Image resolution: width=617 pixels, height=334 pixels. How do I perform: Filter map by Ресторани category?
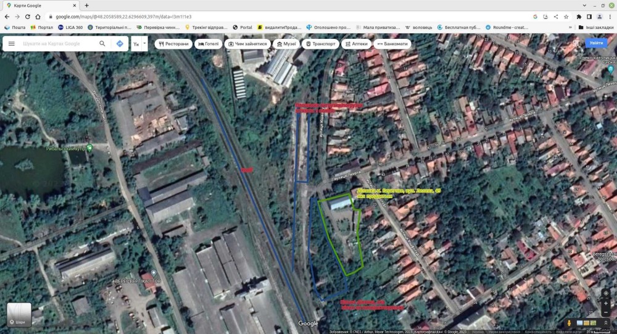point(173,44)
